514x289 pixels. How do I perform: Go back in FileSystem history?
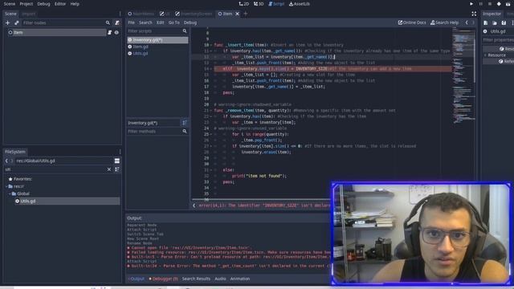6,161
